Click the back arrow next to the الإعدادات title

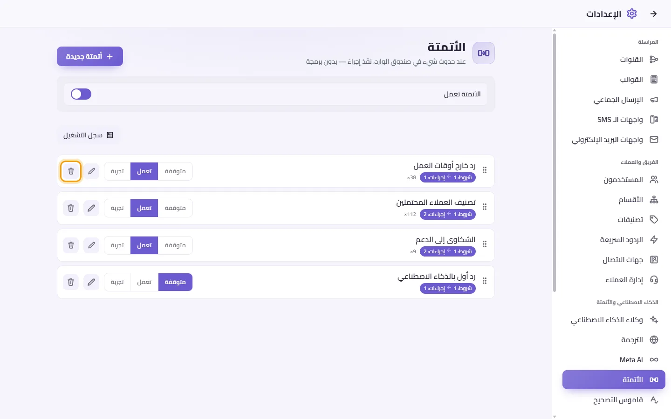tap(654, 14)
